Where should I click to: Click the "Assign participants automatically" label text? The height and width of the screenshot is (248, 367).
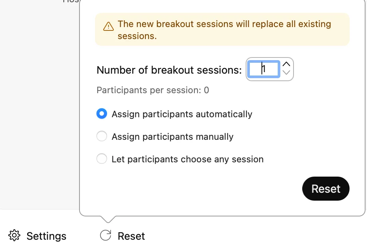[x=182, y=114]
